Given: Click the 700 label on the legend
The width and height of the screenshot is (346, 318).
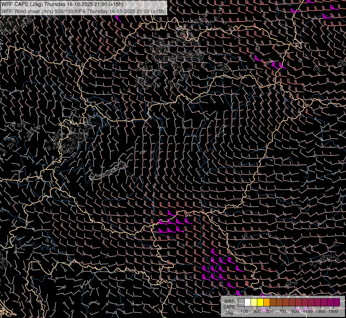Looking at the screenshot, I should point(282,311).
